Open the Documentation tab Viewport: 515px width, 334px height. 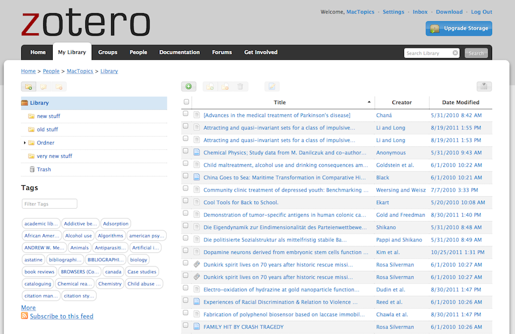[x=179, y=52]
